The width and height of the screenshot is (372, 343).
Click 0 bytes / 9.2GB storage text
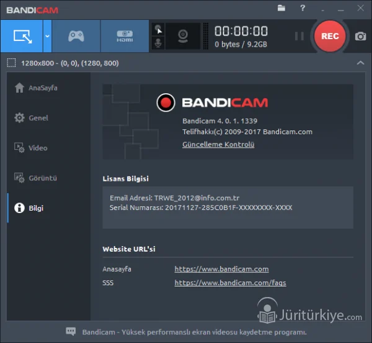[241, 45]
